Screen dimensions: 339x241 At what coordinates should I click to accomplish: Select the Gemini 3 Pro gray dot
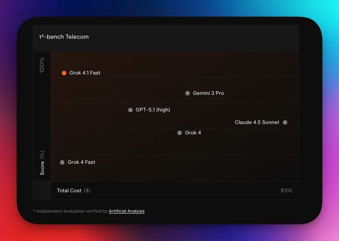(188, 93)
